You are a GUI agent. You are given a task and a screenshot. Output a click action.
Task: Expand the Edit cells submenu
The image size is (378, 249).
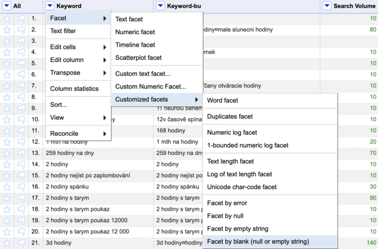pos(78,47)
